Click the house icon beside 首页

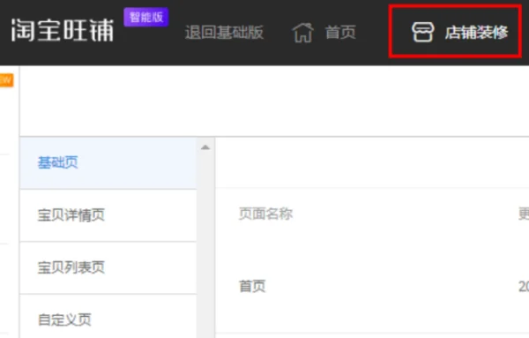302,33
